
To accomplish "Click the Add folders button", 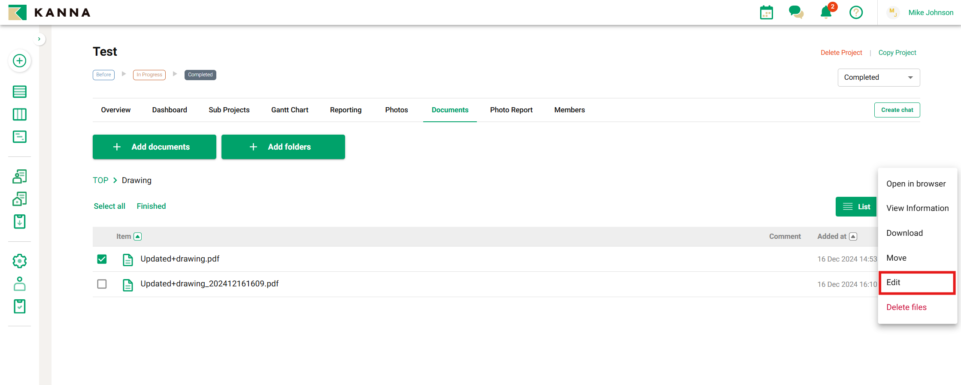I will [x=283, y=147].
